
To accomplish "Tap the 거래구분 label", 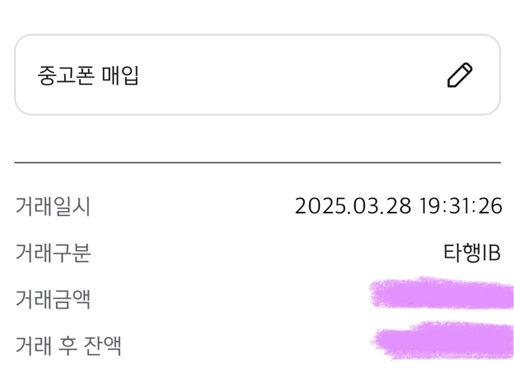I will 52,253.
